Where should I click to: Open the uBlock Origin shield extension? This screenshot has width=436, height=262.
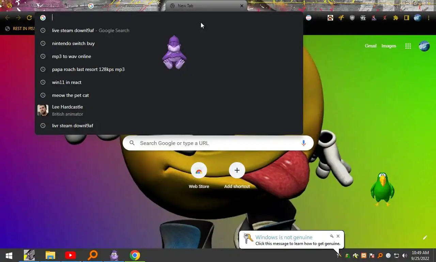(352, 18)
